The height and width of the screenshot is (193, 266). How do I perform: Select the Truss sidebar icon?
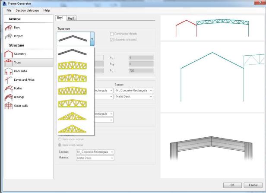pyautogui.click(x=9, y=62)
